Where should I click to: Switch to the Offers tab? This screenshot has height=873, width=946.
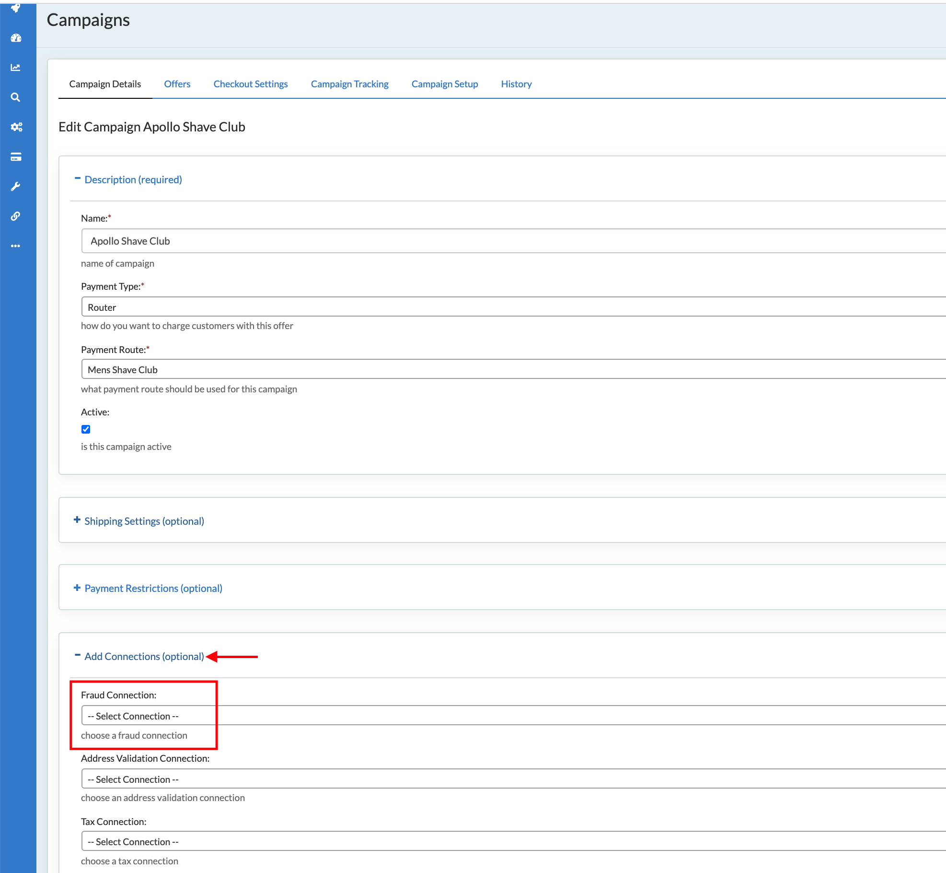point(177,84)
